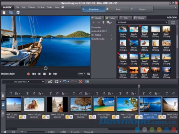Click the timeline playhead marker
The height and width of the screenshot is (134, 179).
coord(139,86)
